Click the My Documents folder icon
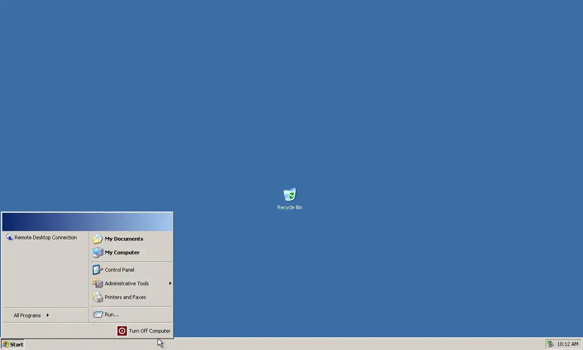 click(97, 239)
